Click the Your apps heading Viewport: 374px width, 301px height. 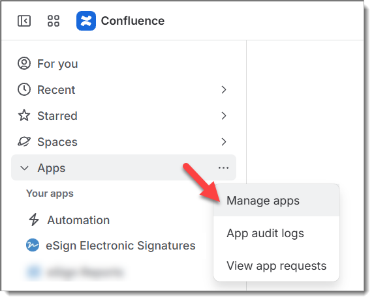[50, 193]
